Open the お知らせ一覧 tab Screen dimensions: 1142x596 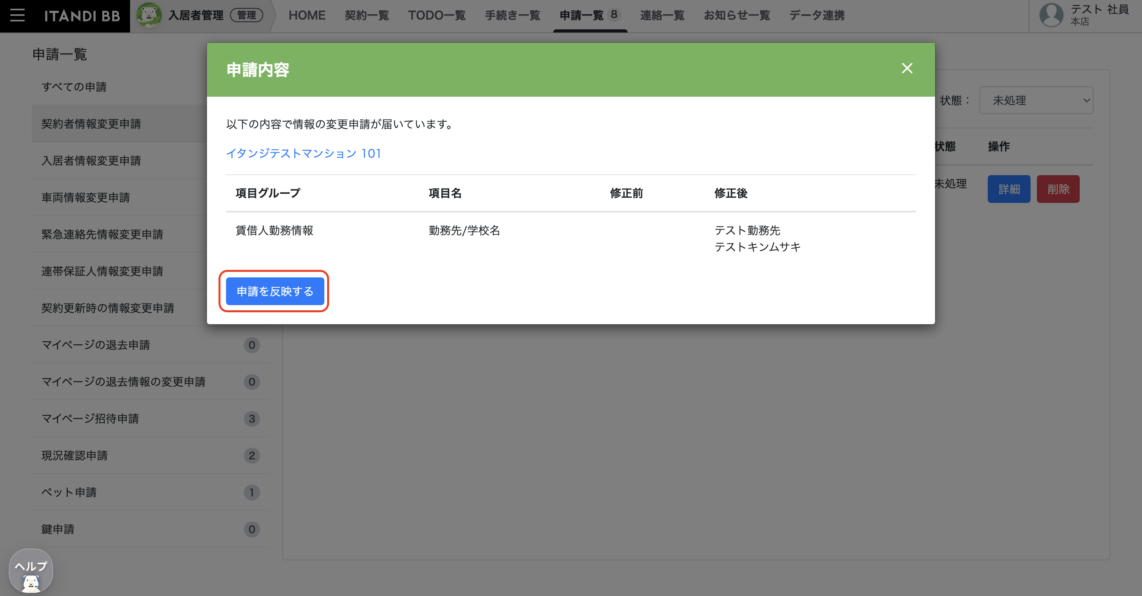point(737,15)
